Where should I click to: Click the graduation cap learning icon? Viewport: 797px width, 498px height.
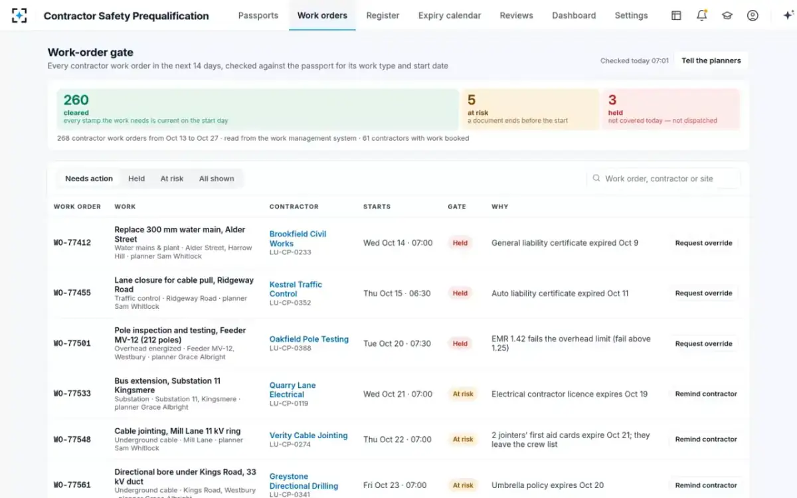727,15
